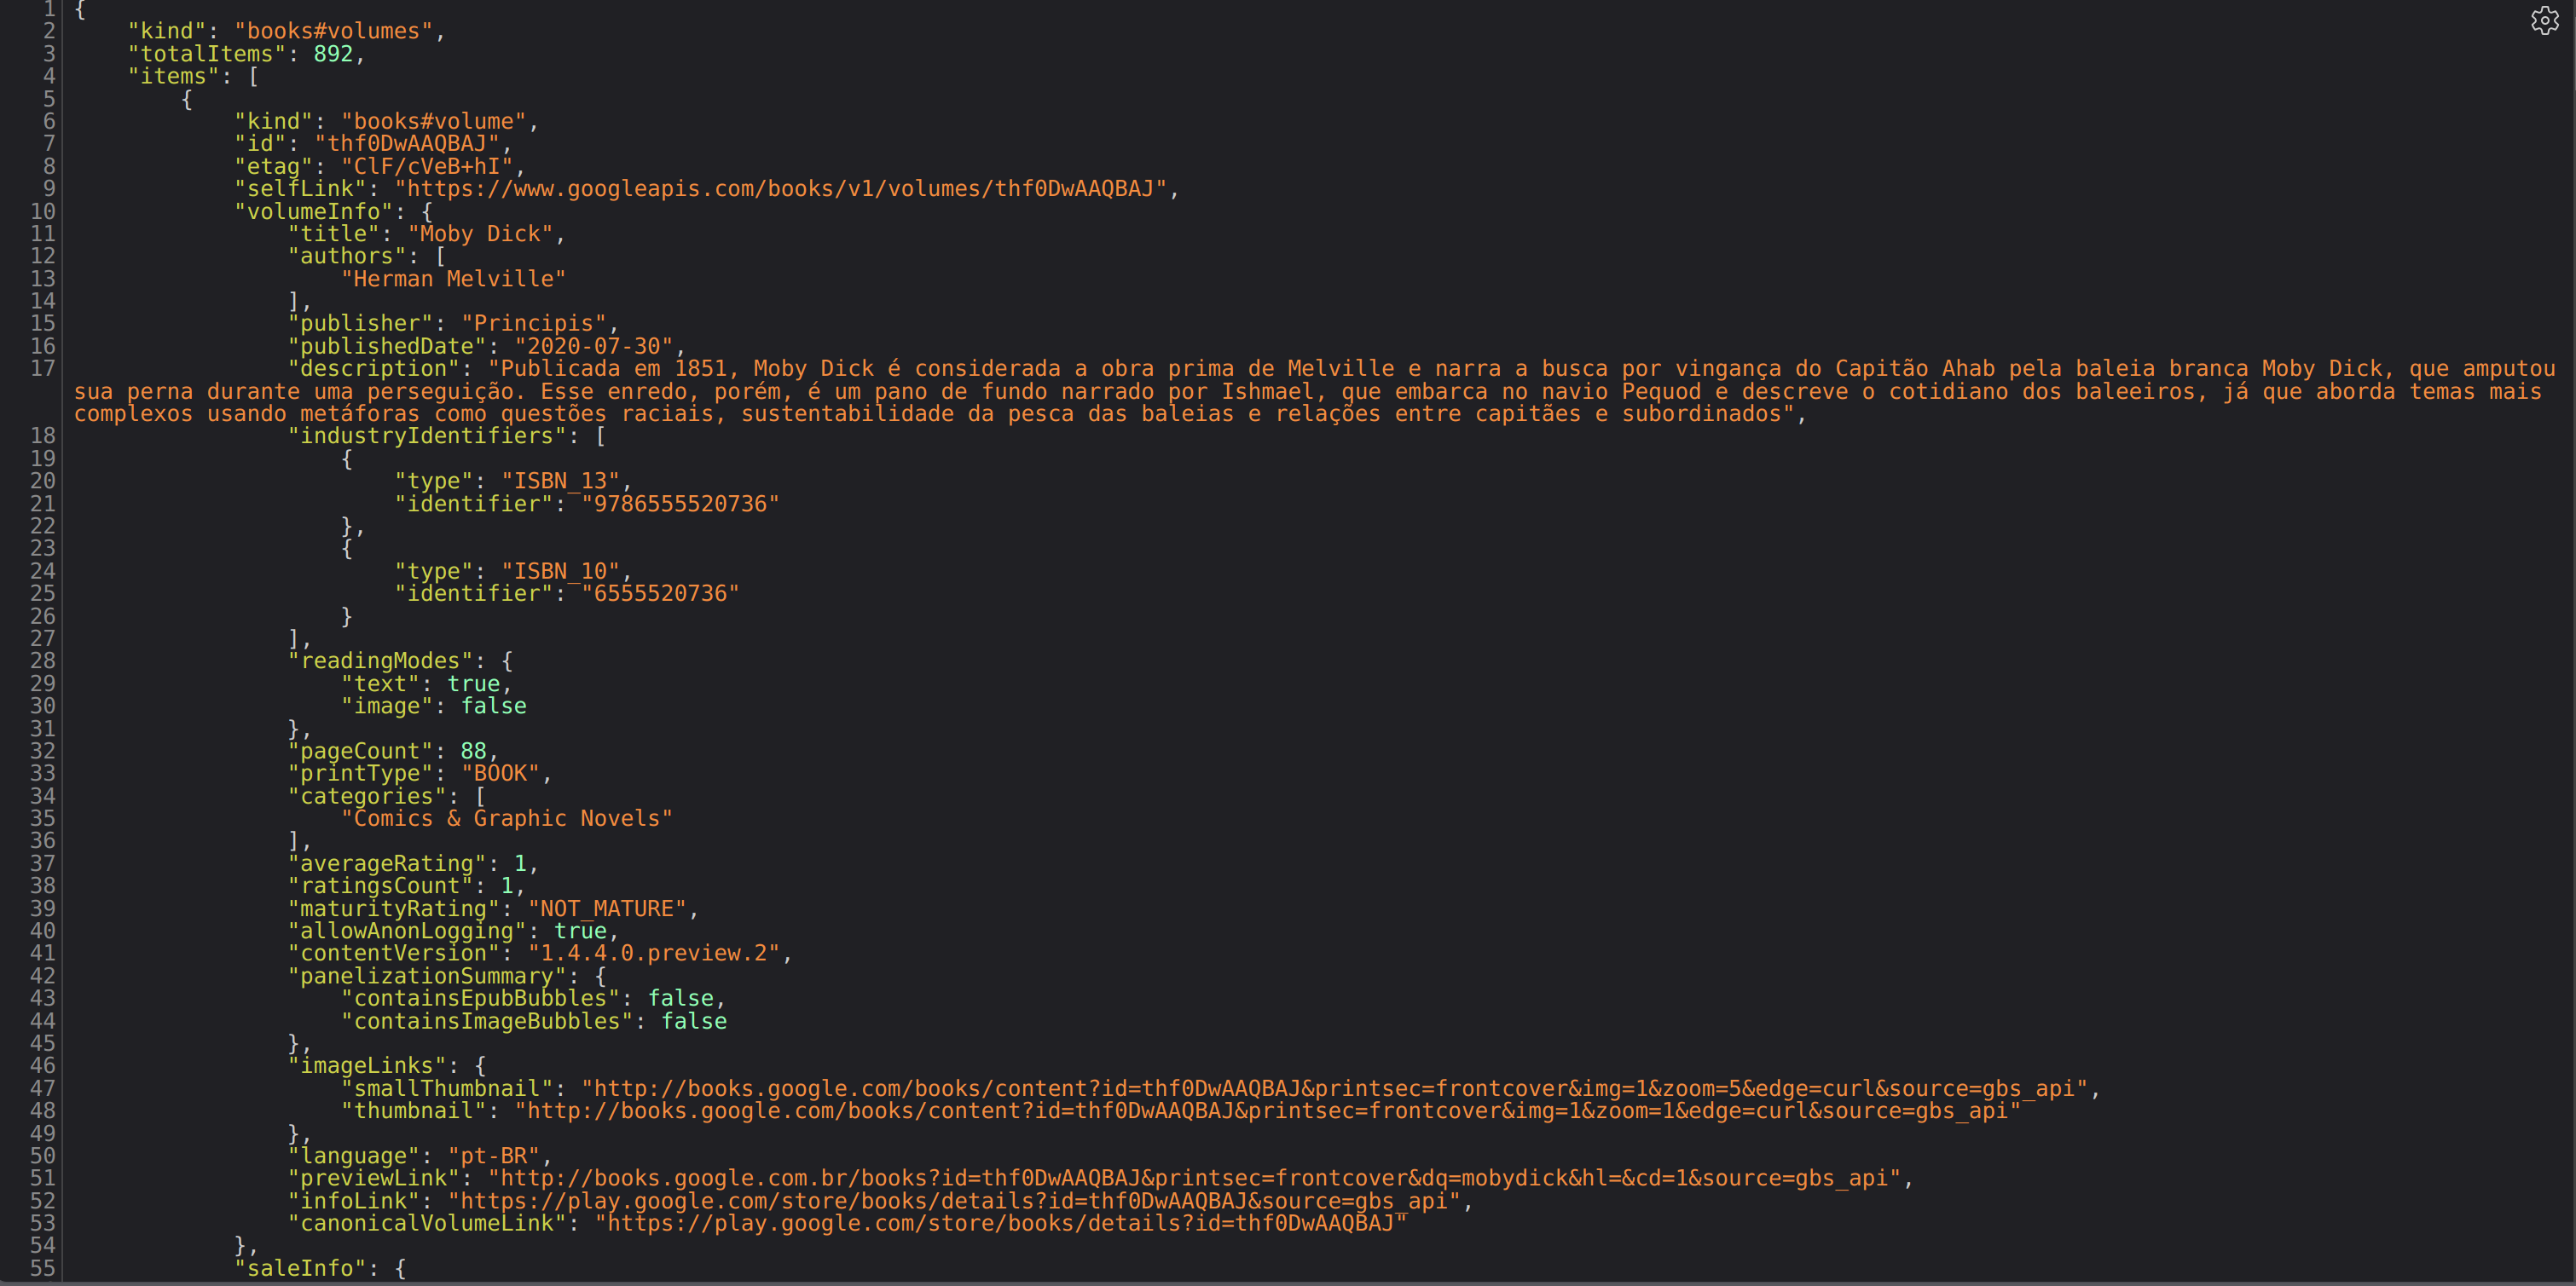This screenshot has width=2576, height=1286.
Task: Click the "Moby Dick" title value
Action: pos(480,234)
